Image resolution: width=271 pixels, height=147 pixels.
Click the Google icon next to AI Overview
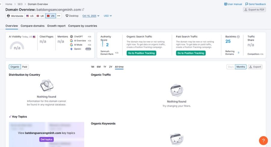coord(71,40)
